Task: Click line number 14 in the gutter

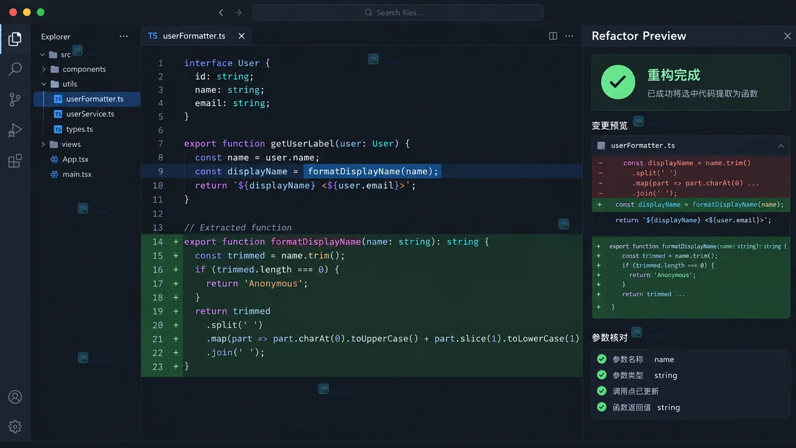Action: pos(158,242)
